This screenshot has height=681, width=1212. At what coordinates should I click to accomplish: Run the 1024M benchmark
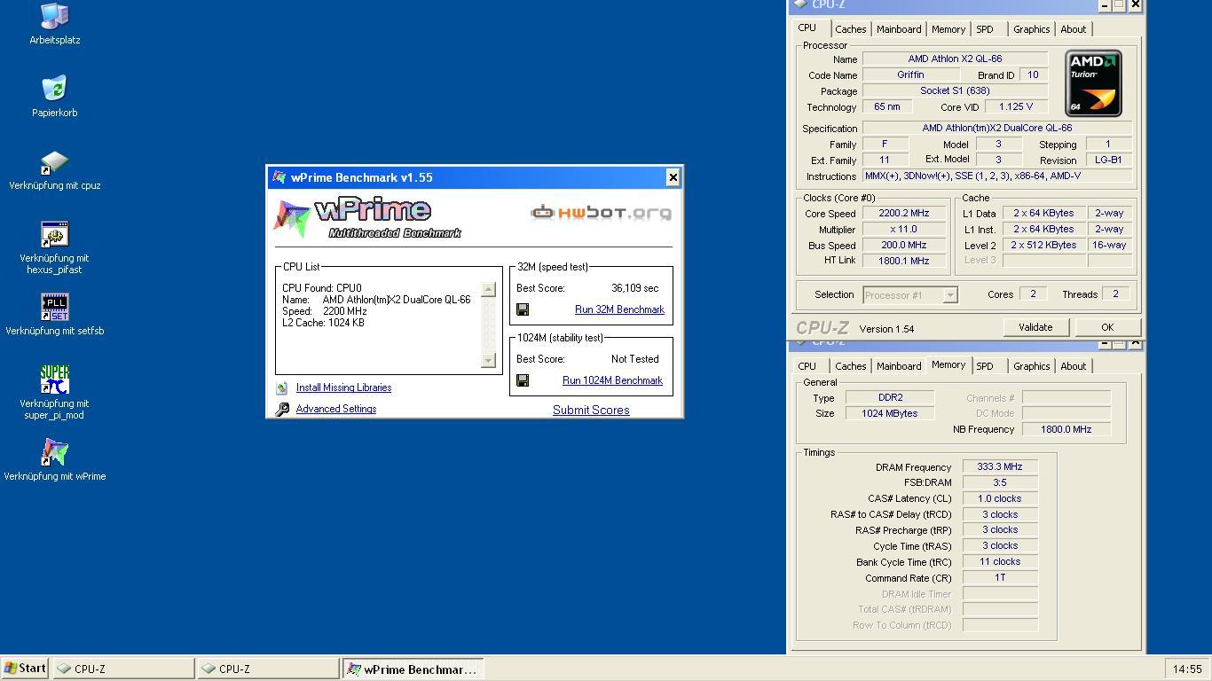coord(612,380)
